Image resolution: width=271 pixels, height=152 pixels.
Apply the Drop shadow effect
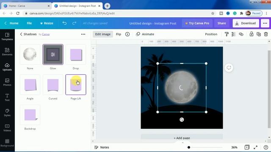click(x=76, y=54)
